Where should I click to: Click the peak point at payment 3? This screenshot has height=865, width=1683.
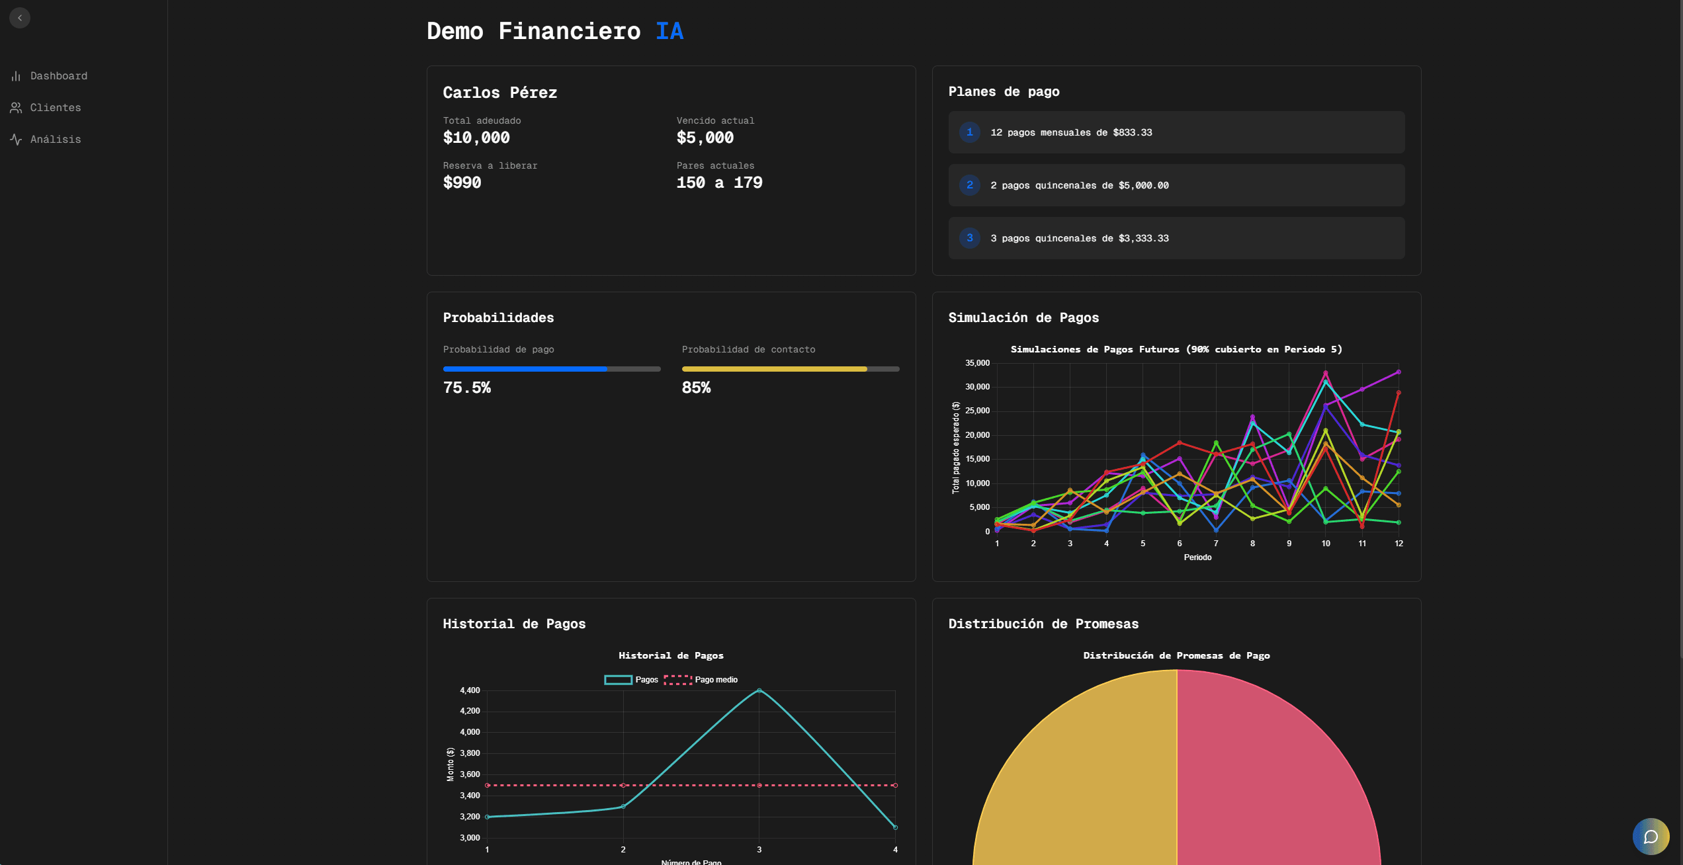(x=759, y=690)
